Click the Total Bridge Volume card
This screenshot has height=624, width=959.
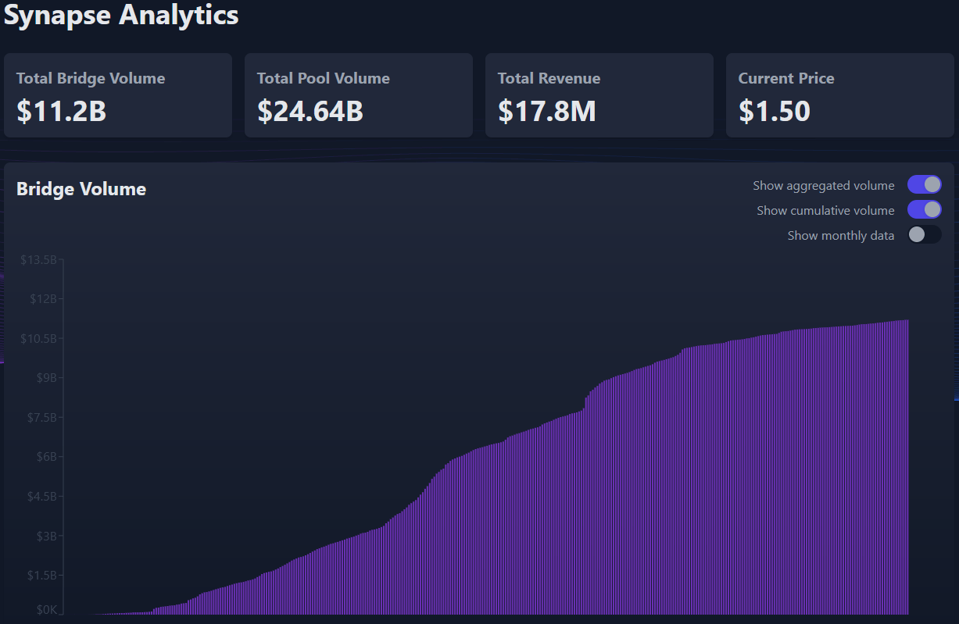(118, 95)
